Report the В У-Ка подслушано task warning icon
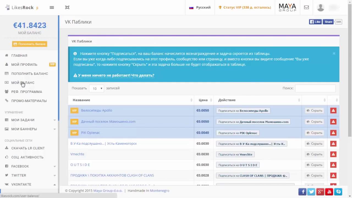Screen dimensions: 352x198 pos(333,144)
